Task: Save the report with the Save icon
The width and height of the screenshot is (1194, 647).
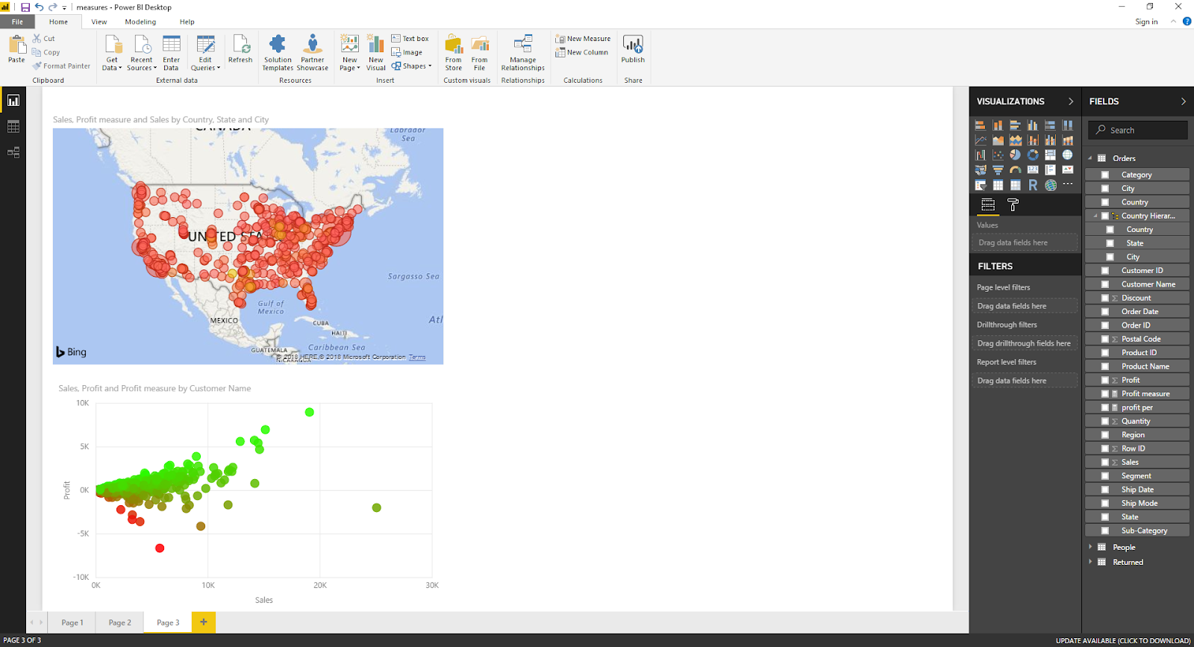Action: coord(25,7)
